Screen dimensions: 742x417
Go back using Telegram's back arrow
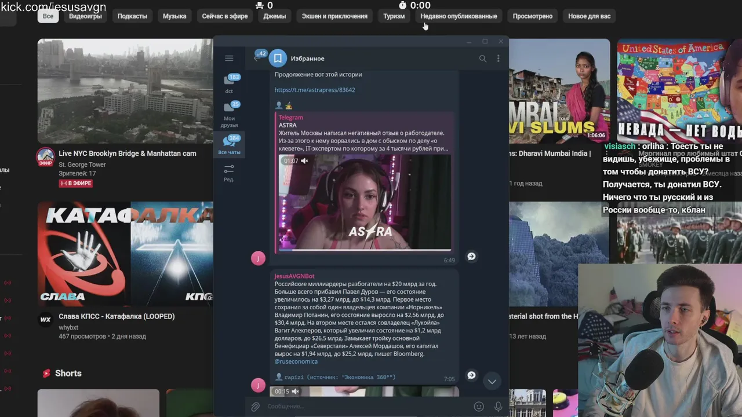point(257,57)
